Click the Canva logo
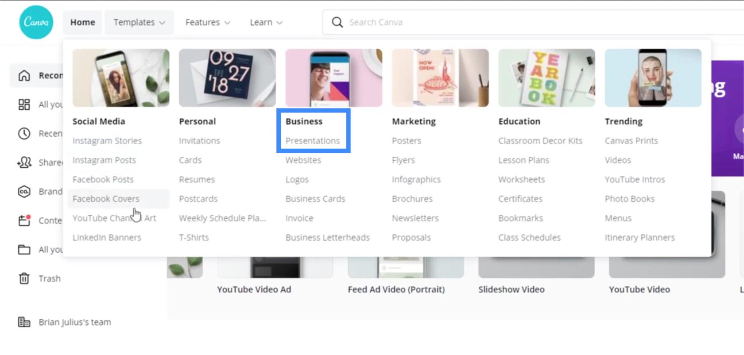 36,22
